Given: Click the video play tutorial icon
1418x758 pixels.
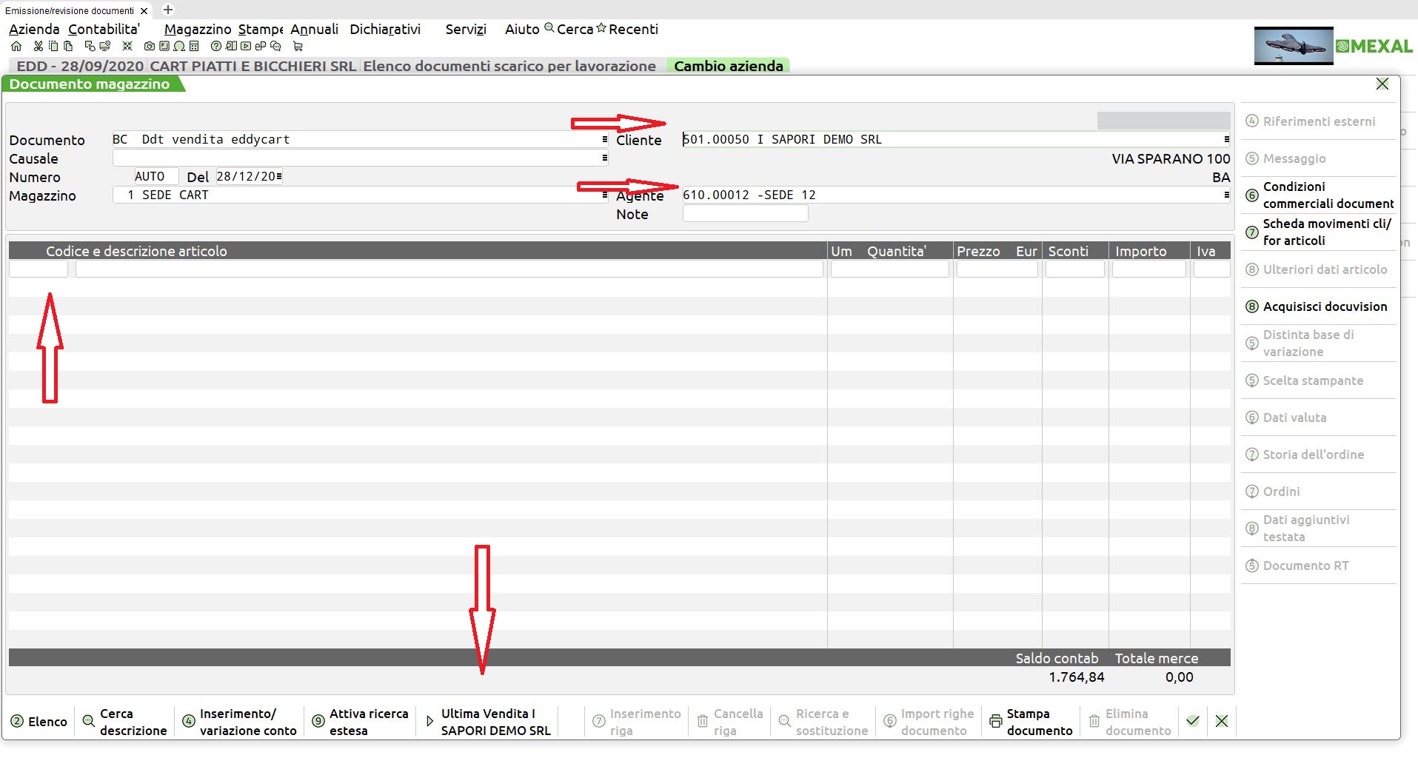Looking at the screenshot, I should (246, 46).
